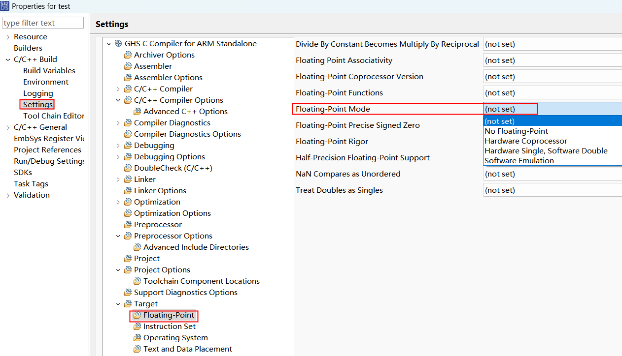Choose Hardware Coprocessor from the dropdown list

(x=526, y=141)
